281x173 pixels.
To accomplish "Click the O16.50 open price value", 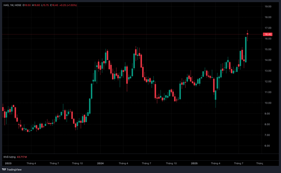I will click(x=26, y=5).
